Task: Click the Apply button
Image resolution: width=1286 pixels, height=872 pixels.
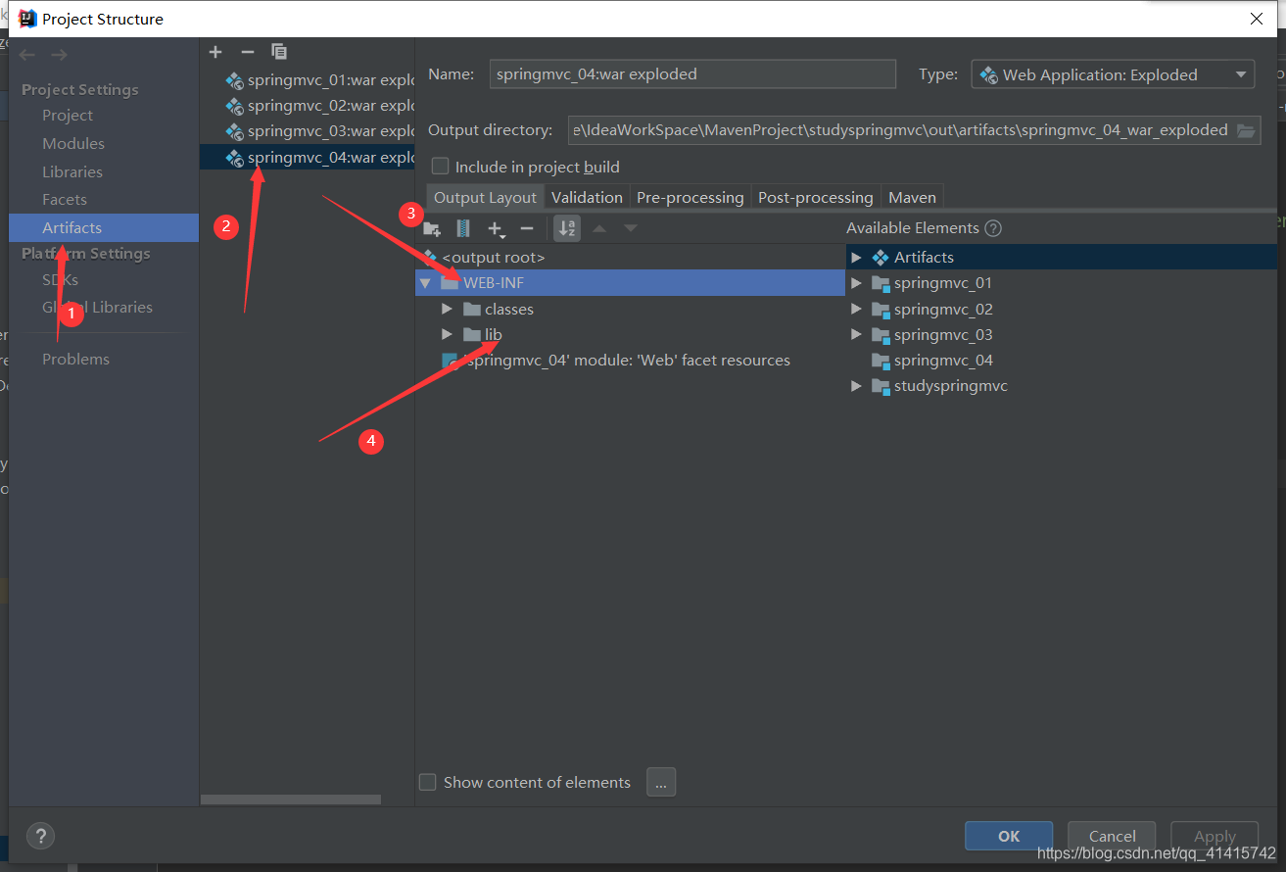Action: (1215, 836)
